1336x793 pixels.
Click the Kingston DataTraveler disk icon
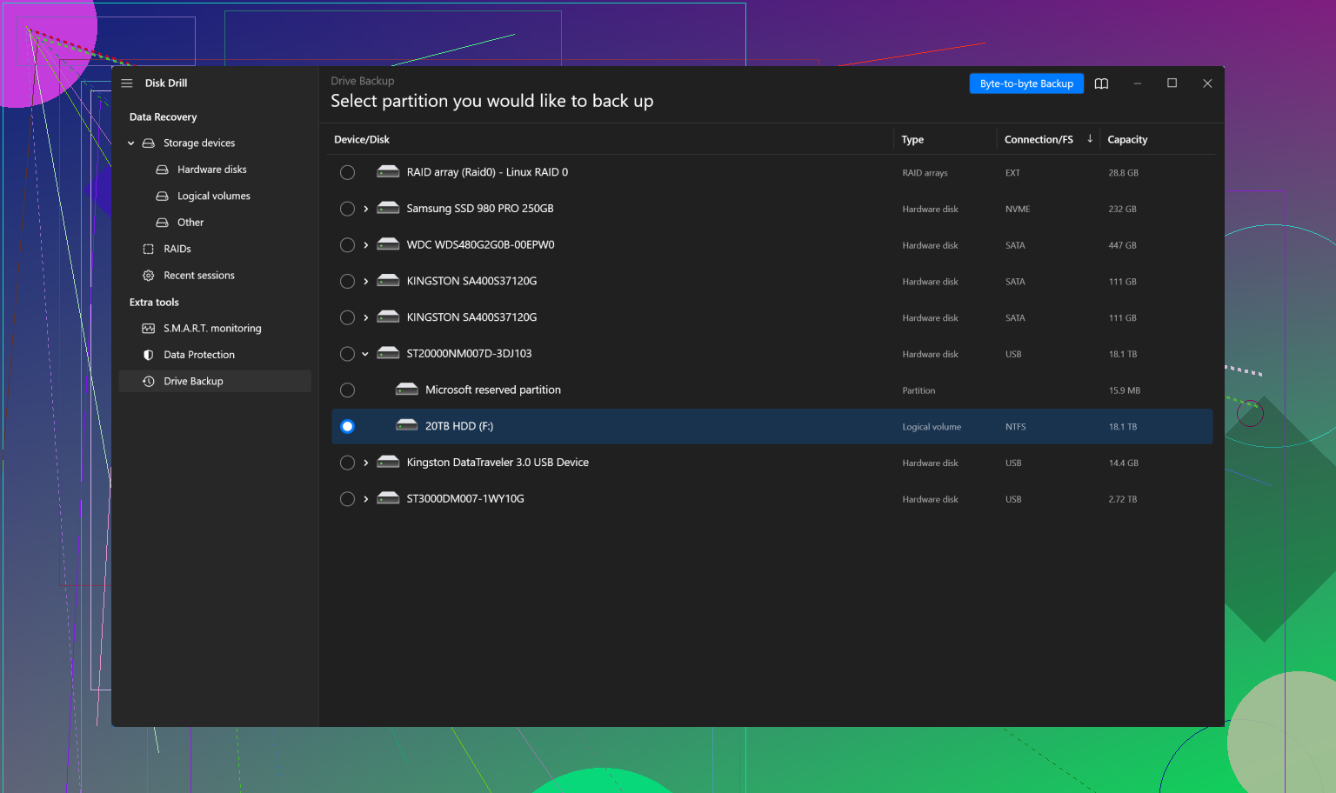coord(388,463)
